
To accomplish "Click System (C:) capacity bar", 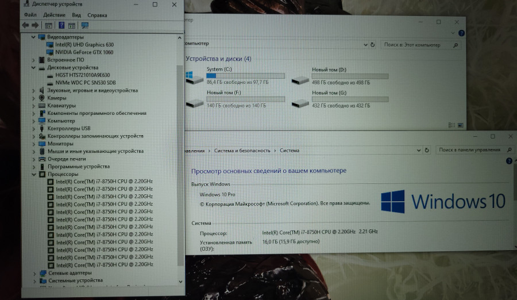I will [x=245, y=76].
